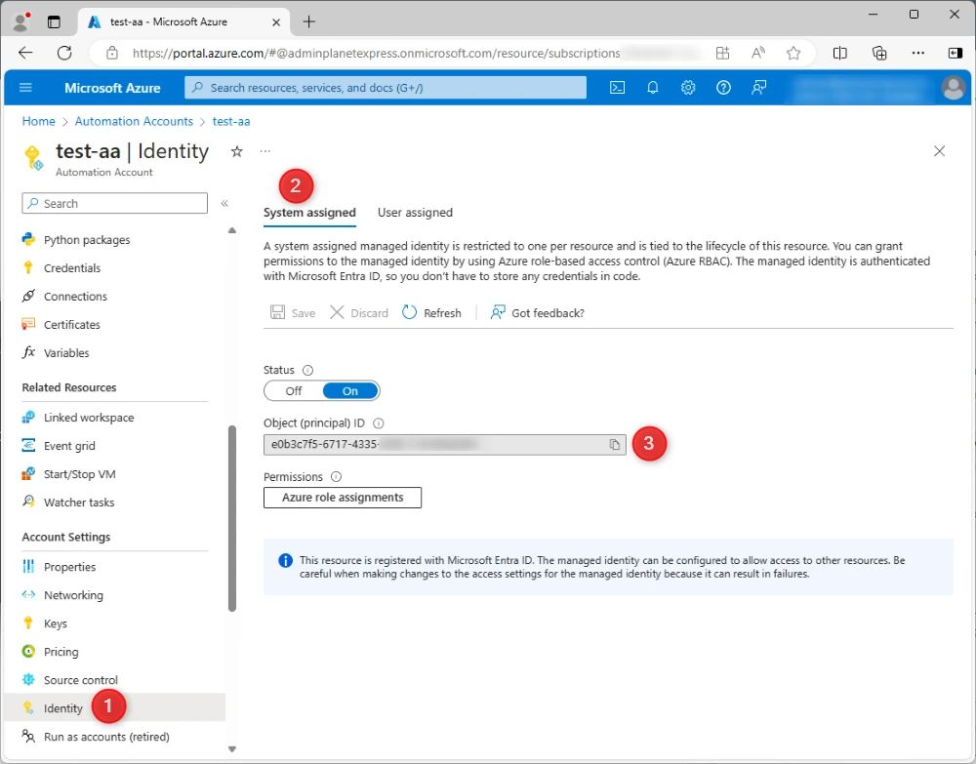The image size is (976, 764).
Task: Open Variables in sidebar
Action: coord(66,353)
